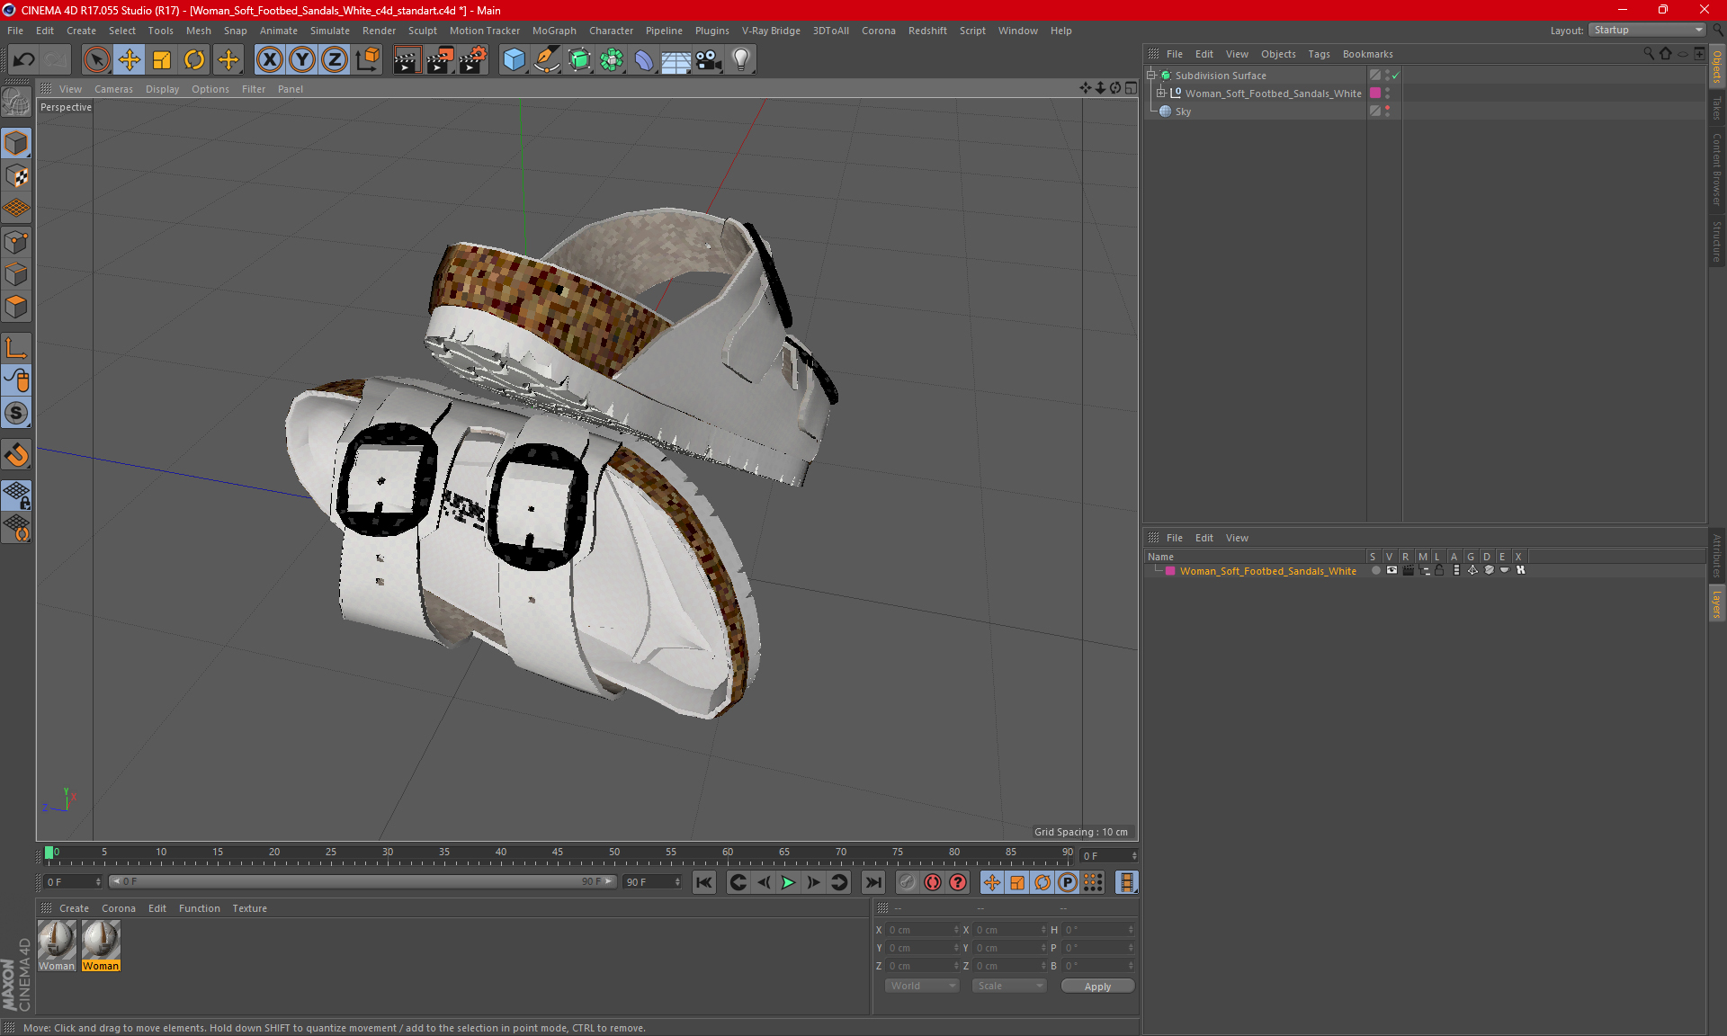Toggle Z axis lock
1727x1036 pixels.
pos(335,60)
